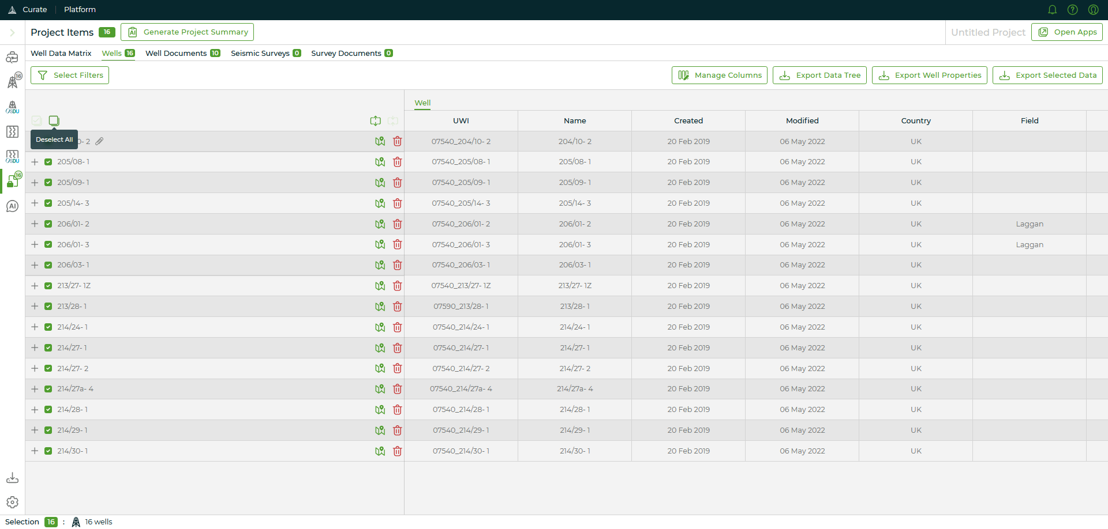
Task: Expand well 206/03-1 row
Action: pos(35,265)
